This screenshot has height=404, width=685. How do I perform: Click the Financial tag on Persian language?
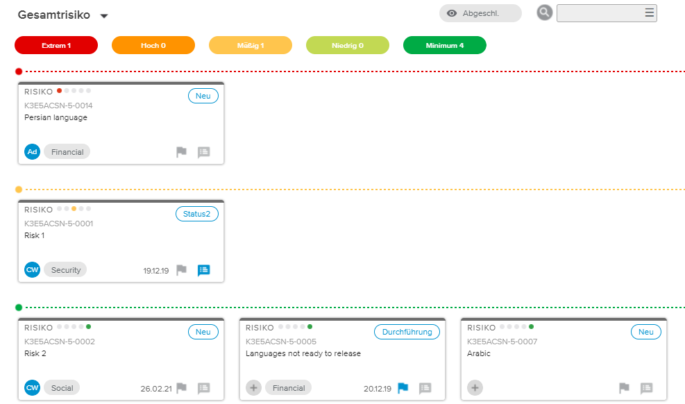click(x=67, y=152)
